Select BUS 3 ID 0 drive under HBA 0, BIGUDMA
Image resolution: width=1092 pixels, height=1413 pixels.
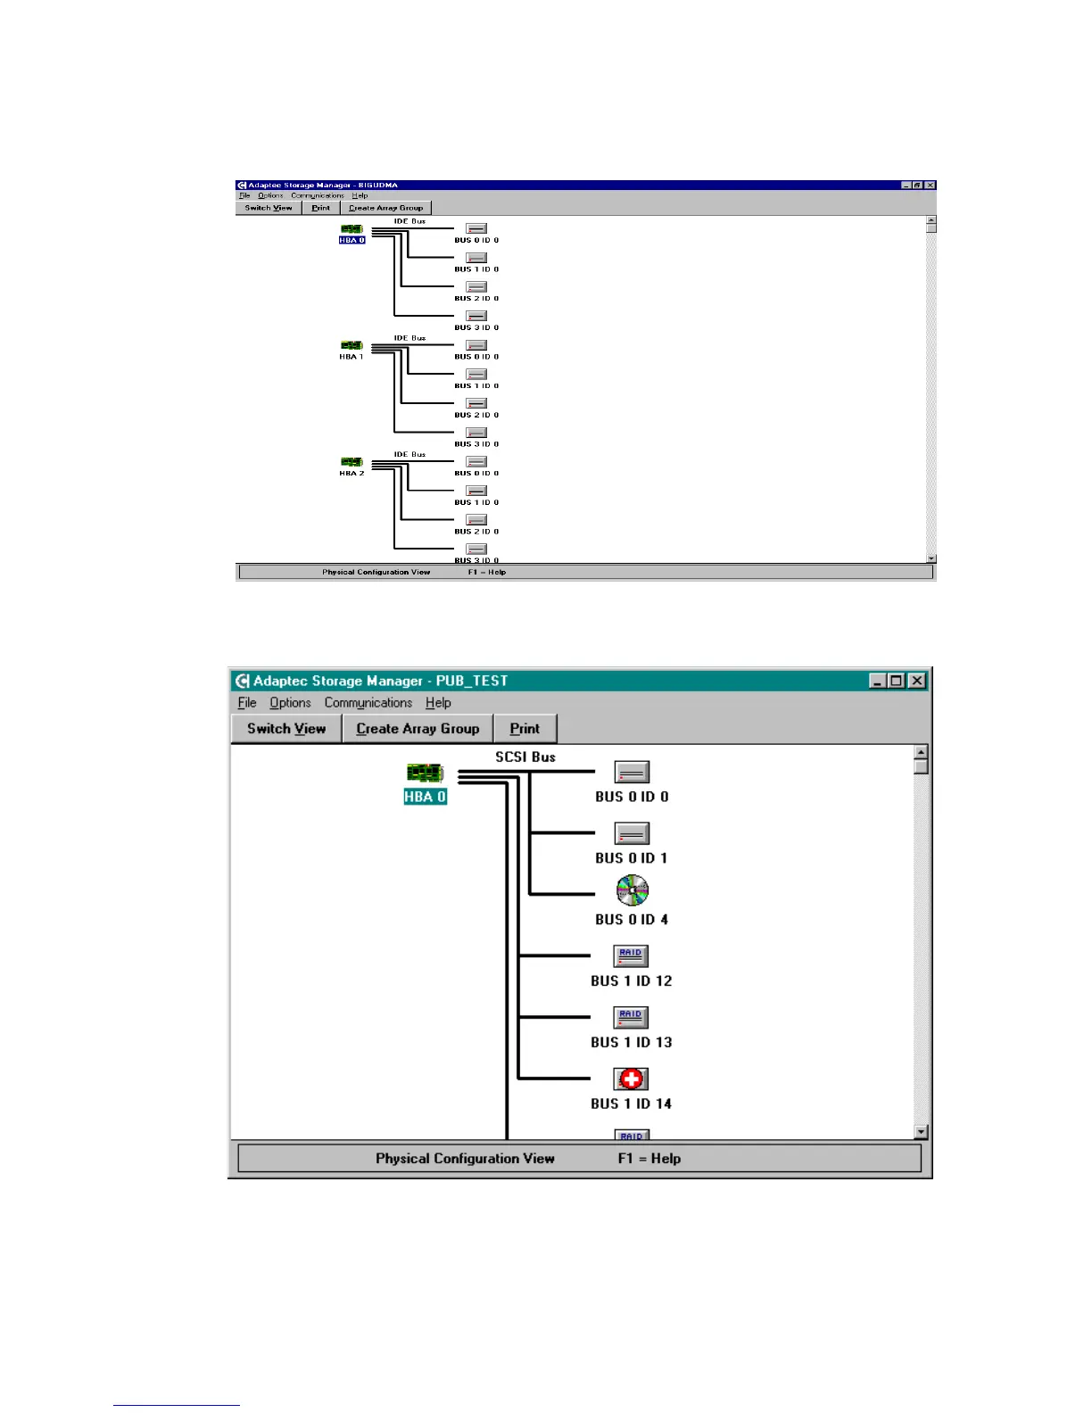coord(476,317)
